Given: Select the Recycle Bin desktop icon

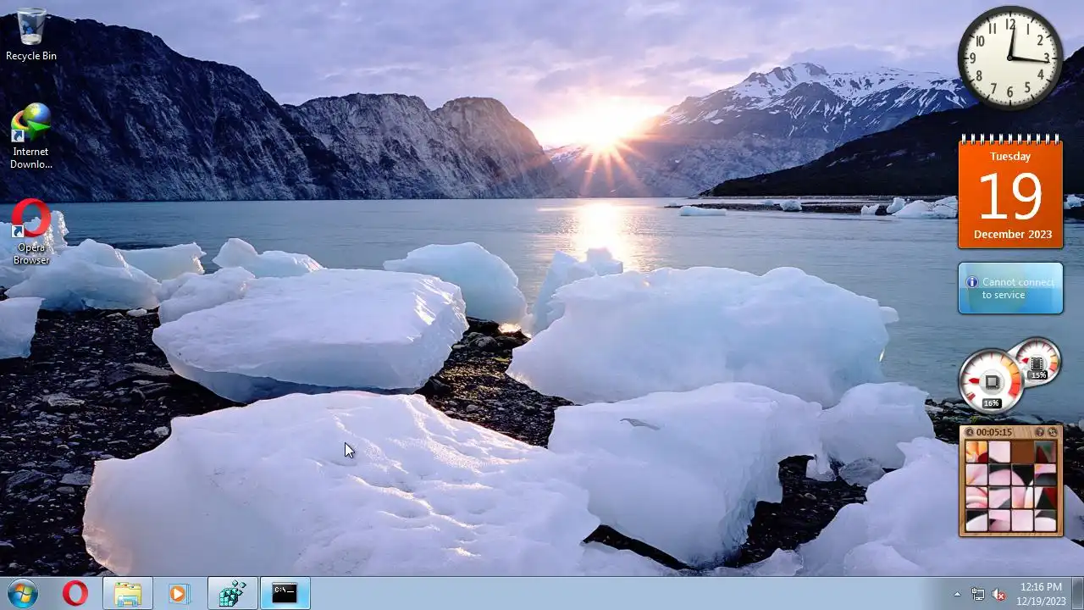Looking at the screenshot, I should click(31, 34).
